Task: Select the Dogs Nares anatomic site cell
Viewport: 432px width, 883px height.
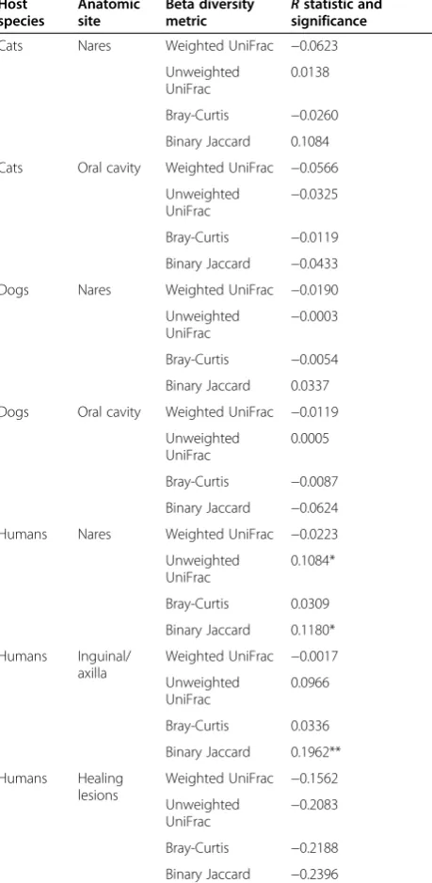Action: click(x=94, y=291)
